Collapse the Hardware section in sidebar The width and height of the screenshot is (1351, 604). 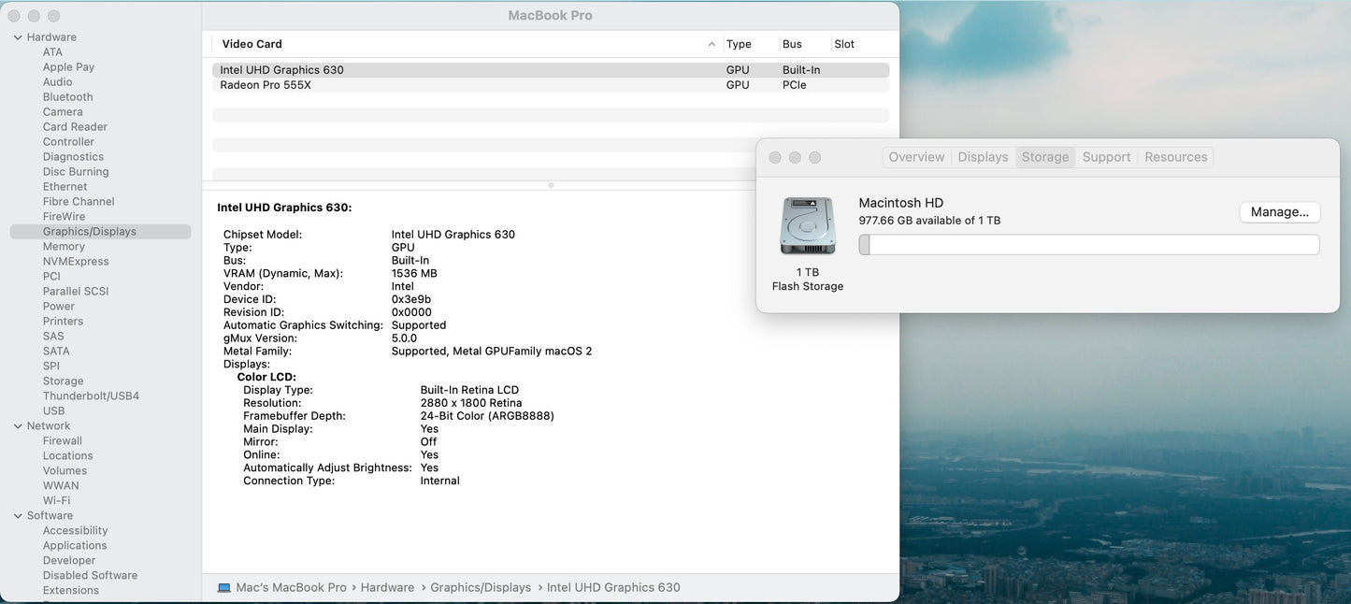[x=16, y=36]
